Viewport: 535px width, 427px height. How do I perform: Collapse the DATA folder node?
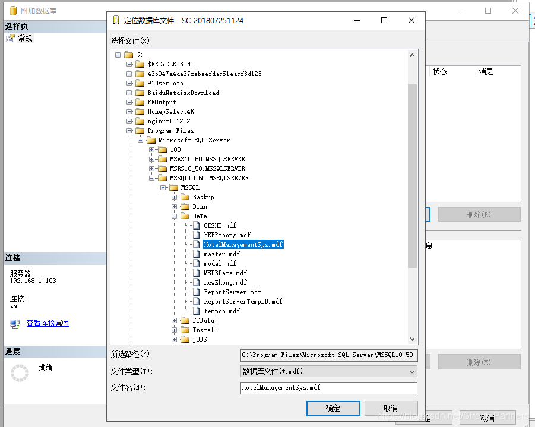coord(175,216)
